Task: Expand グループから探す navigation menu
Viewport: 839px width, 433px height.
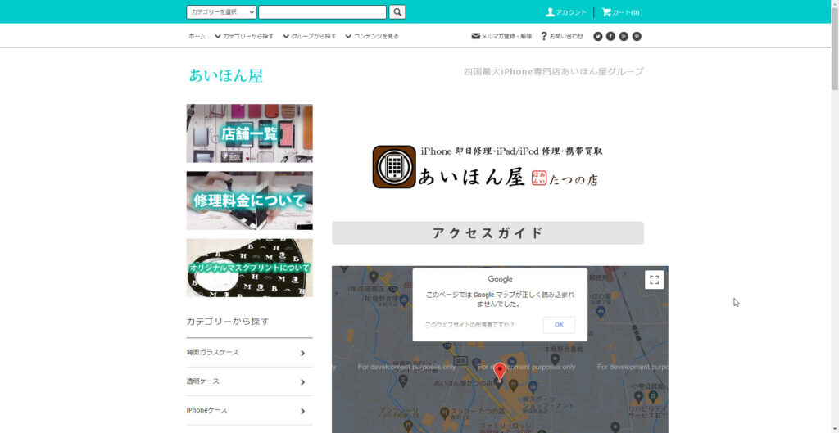Action: [310, 36]
